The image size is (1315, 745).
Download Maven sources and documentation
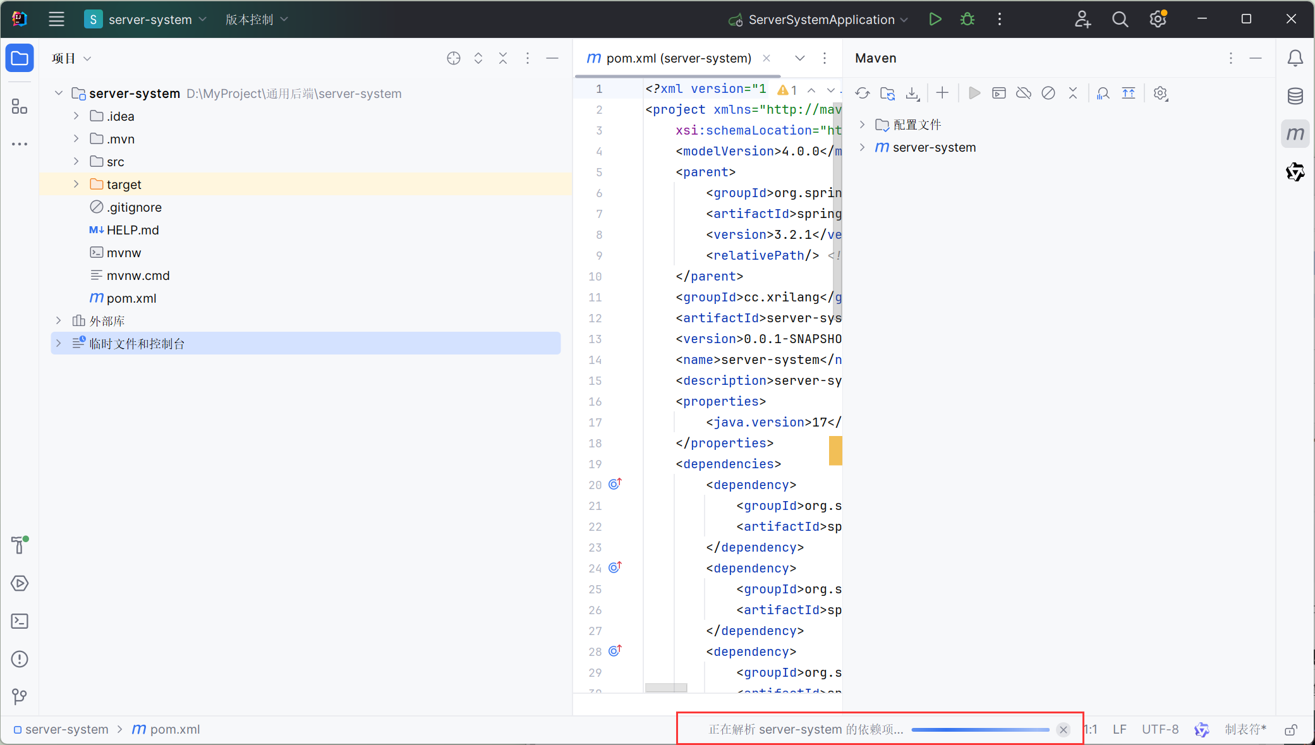(x=912, y=94)
